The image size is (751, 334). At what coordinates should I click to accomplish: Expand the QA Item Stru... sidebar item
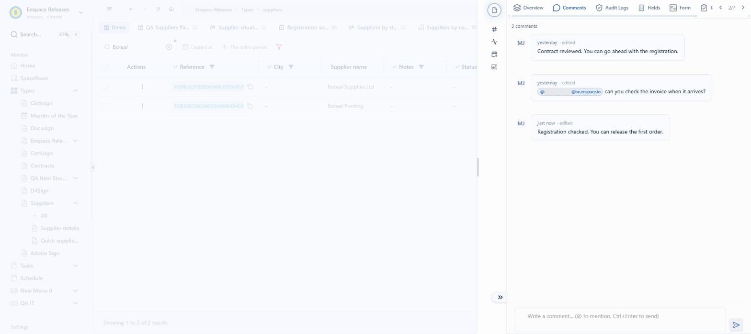point(75,178)
